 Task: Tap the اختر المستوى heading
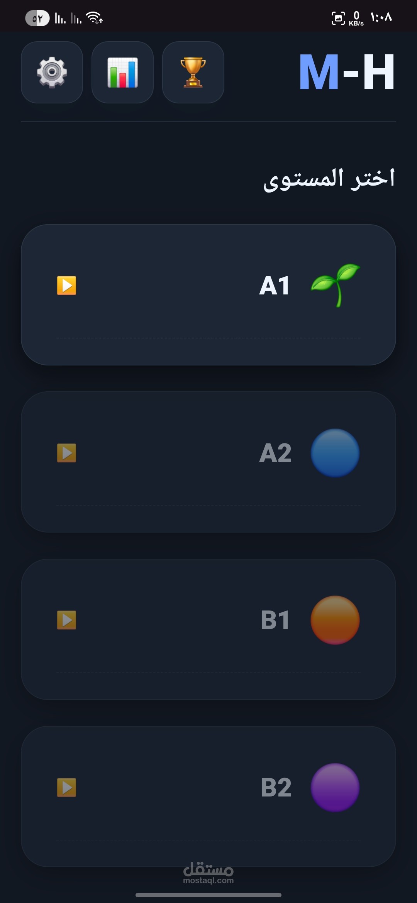click(329, 179)
